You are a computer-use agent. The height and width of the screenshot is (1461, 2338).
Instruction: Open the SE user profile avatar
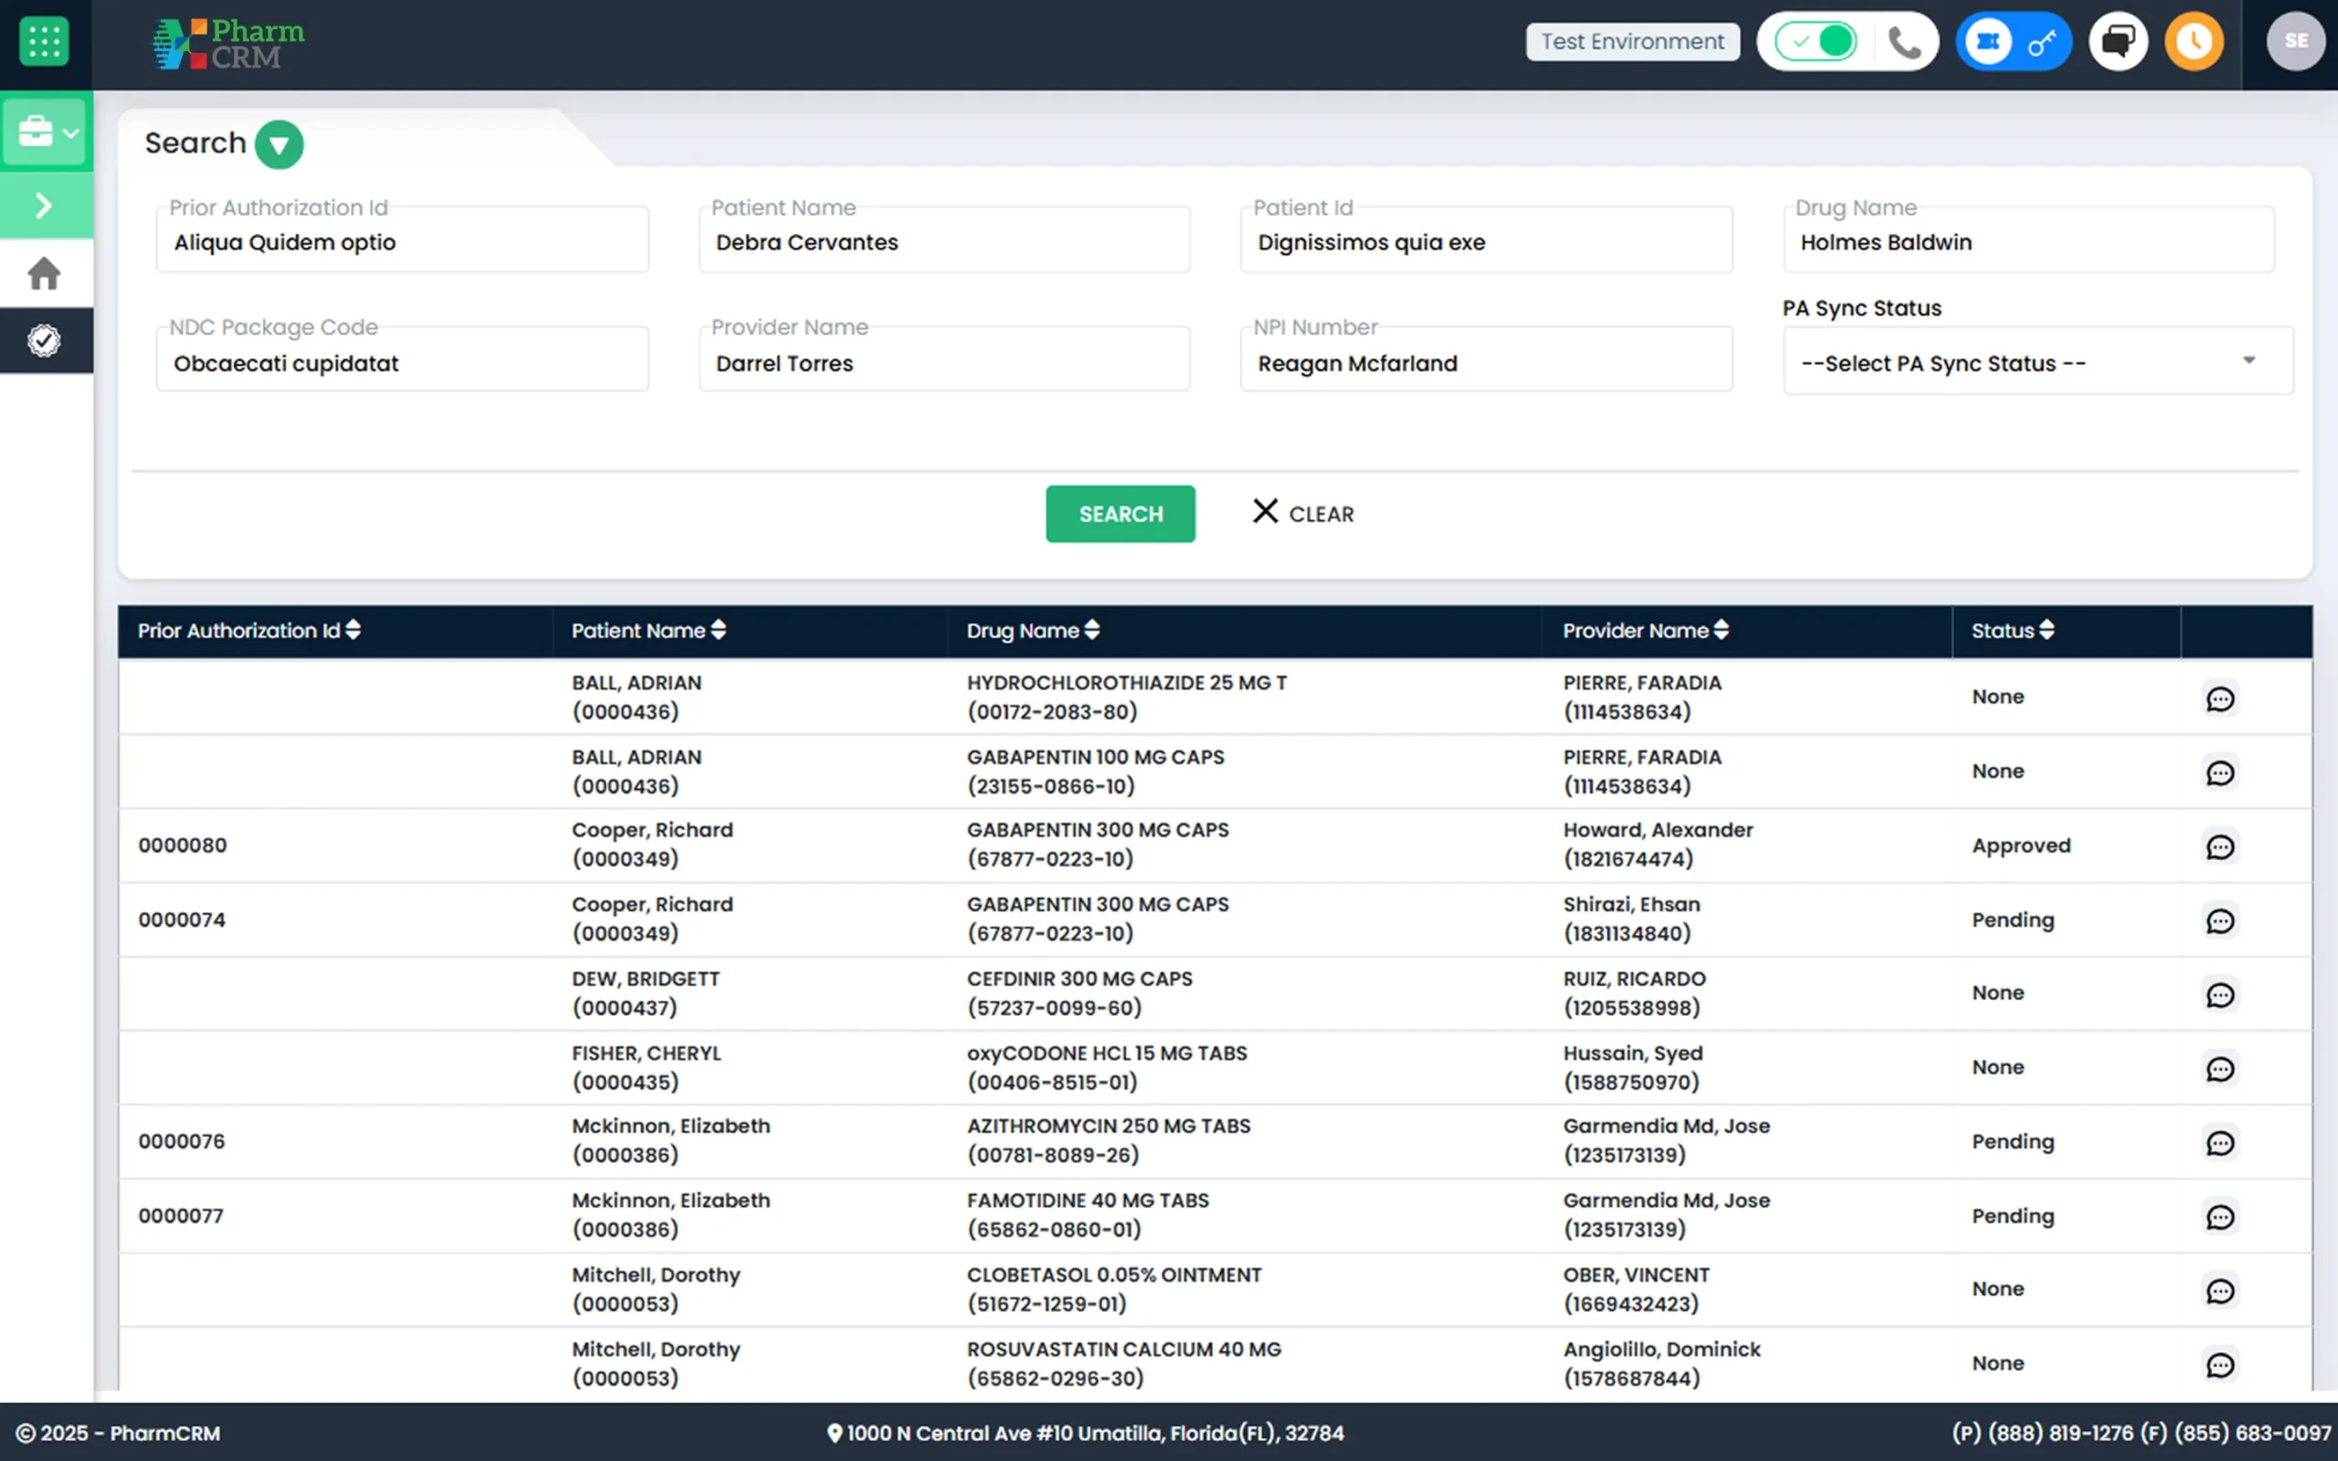[2295, 42]
